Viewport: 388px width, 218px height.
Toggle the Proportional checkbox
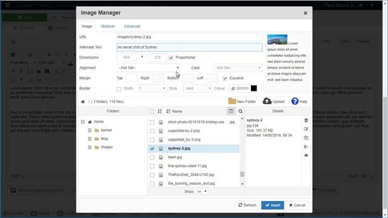pos(171,58)
